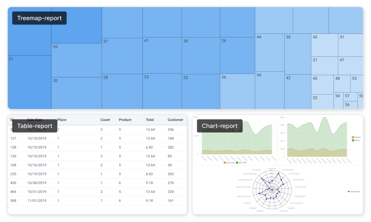The height and width of the screenshot is (222, 371).
Task: Click the Product column header
Action: pos(125,120)
